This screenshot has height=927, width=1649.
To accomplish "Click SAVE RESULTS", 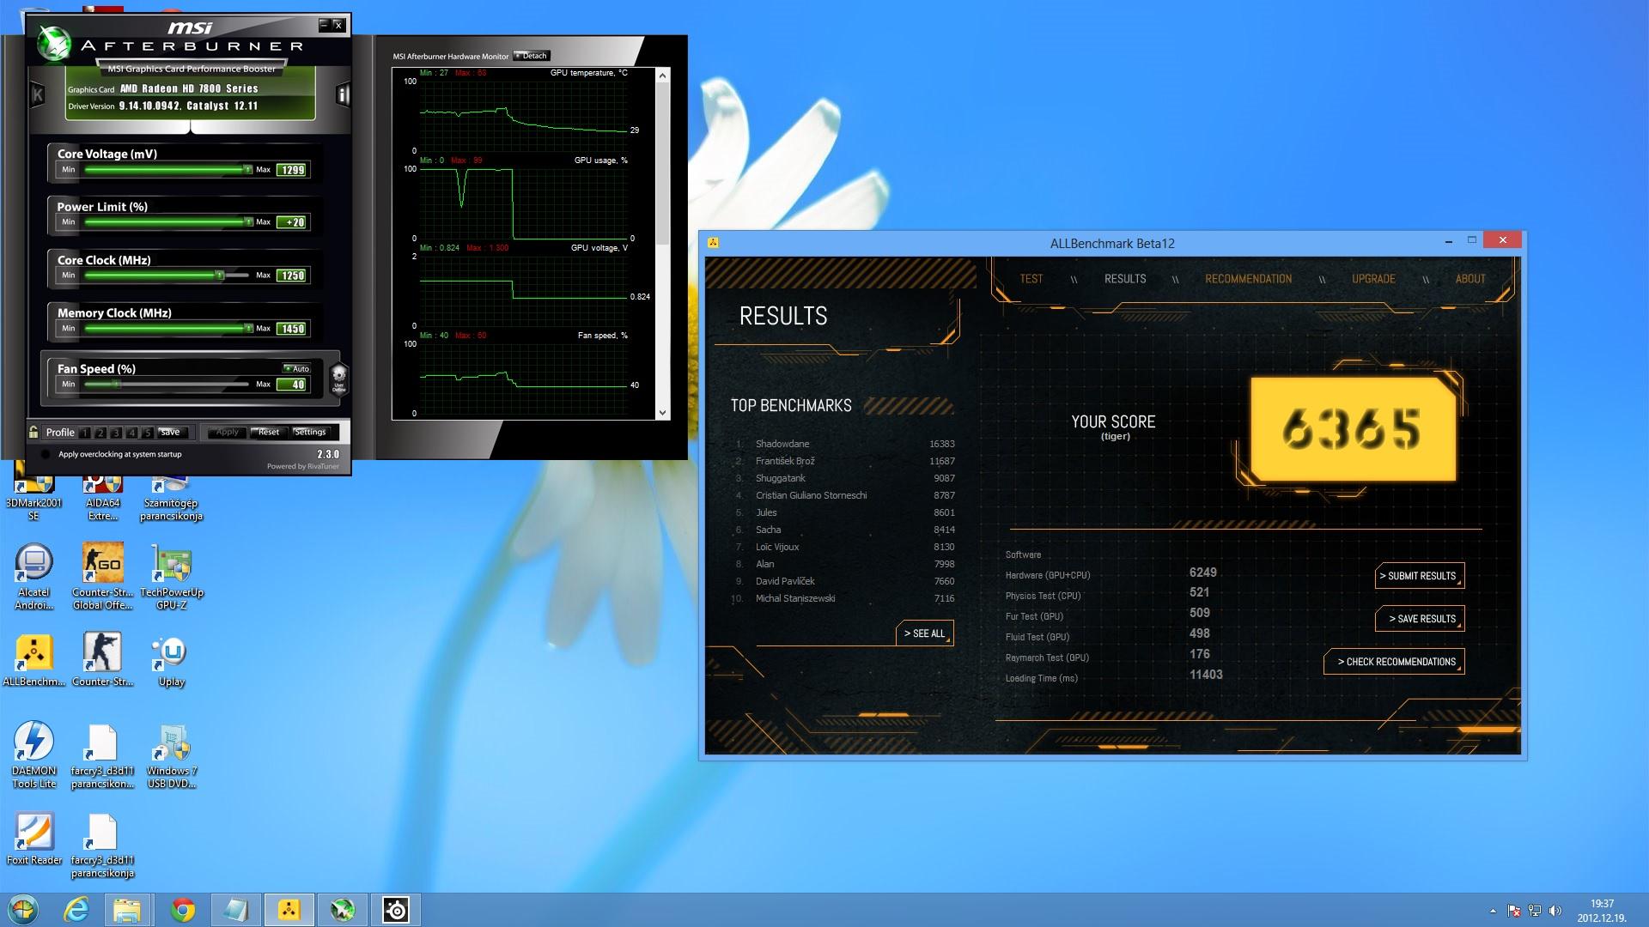I will (x=1419, y=619).
